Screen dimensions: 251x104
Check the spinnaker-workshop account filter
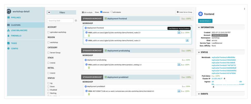click(48, 32)
